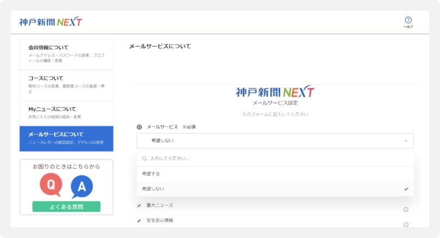
Task: Click the 入力フォームに記入してください text
Action: point(275,114)
